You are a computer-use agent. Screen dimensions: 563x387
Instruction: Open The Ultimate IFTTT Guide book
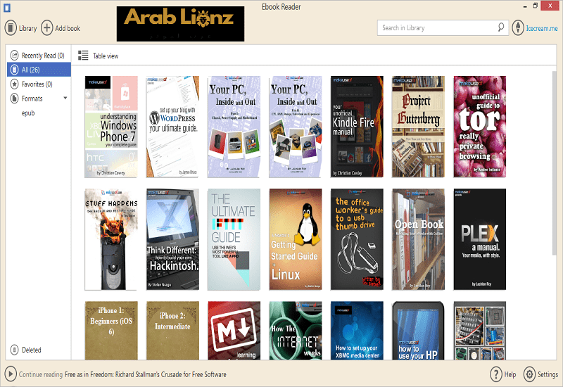(x=234, y=239)
